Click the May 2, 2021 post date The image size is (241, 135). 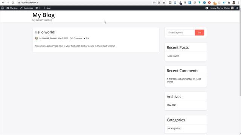63,38
